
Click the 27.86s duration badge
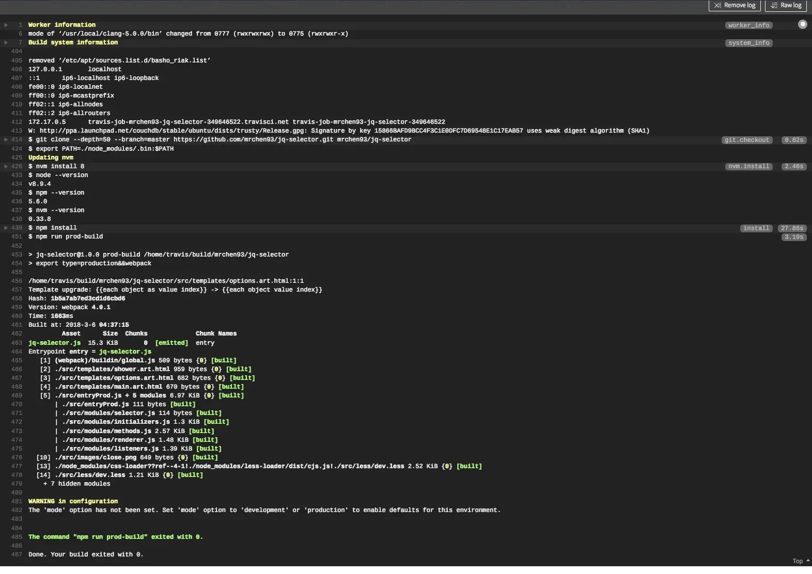pyautogui.click(x=792, y=228)
